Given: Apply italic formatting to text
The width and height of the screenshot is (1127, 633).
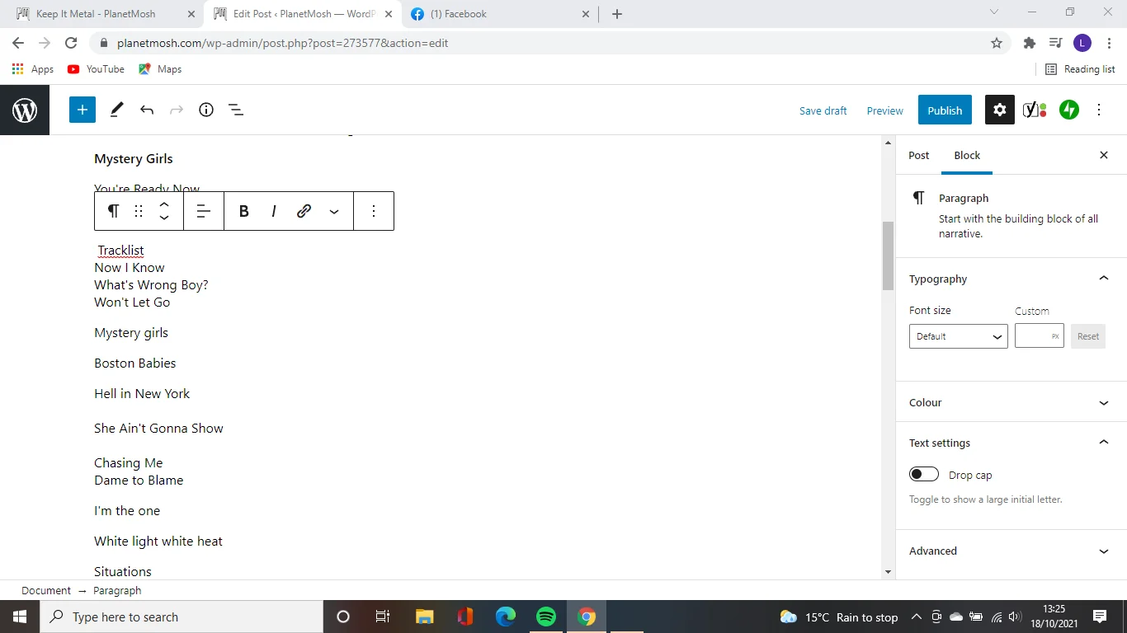Looking at the screenshot, I should [273, 211].
